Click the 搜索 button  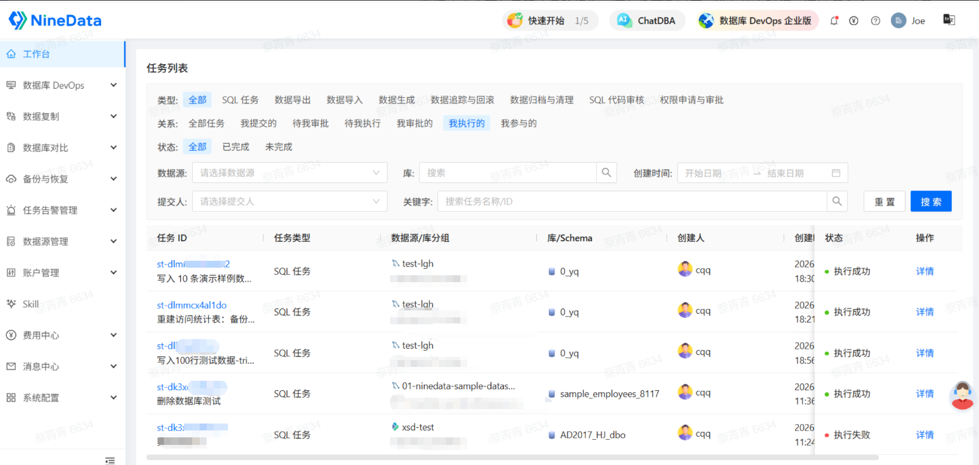(x=931, y=202)
